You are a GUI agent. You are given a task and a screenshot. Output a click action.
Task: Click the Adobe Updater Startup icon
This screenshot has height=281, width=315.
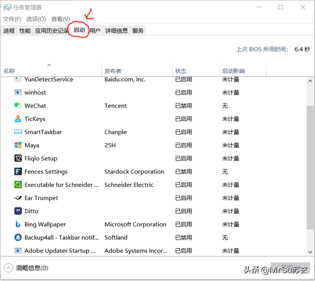pos(18,251)
